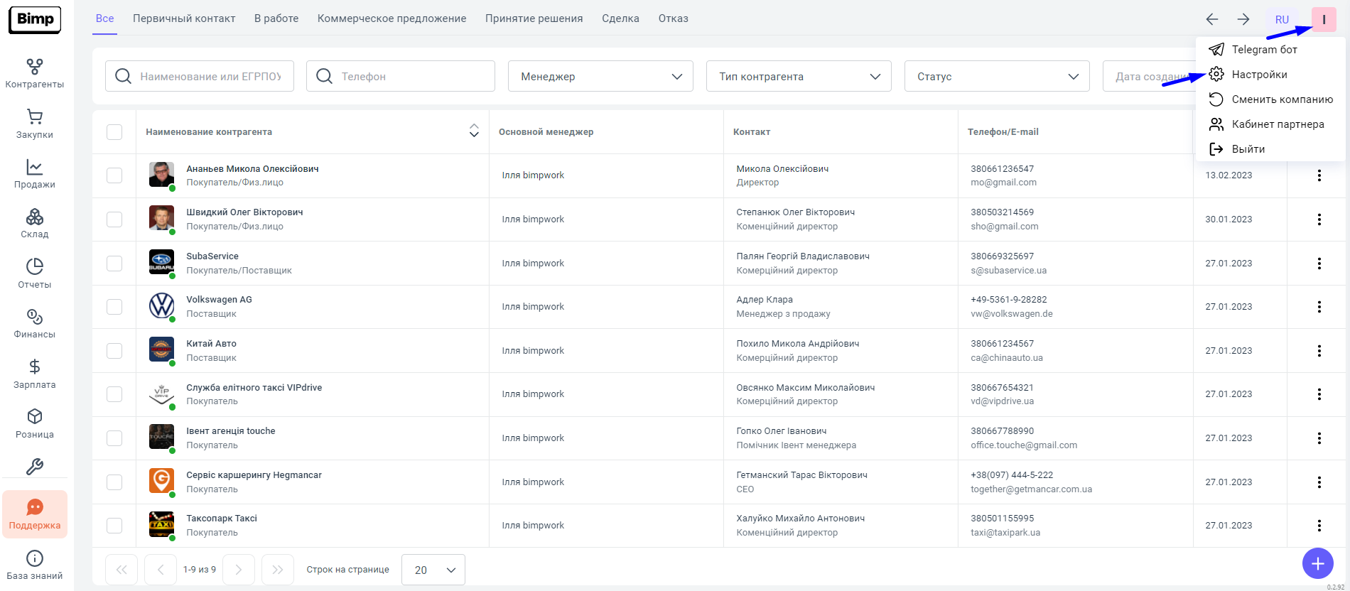
Task: Open the Склад warehouse section
Action: coord(34,224)
